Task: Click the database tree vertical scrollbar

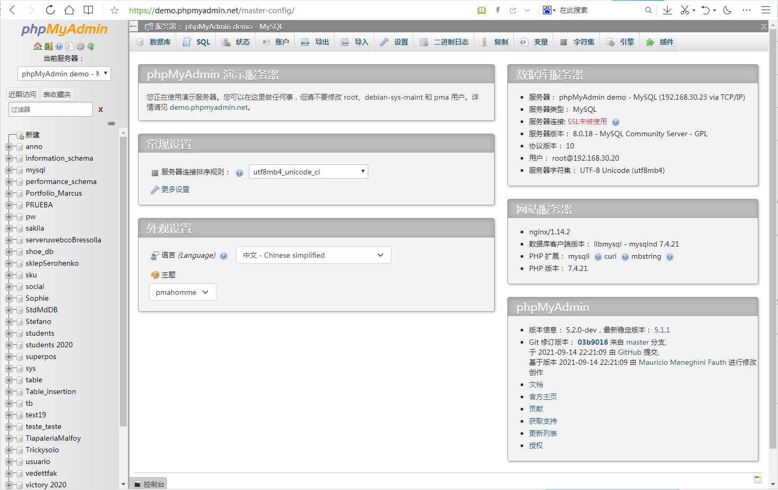Action: click(123, 281)
